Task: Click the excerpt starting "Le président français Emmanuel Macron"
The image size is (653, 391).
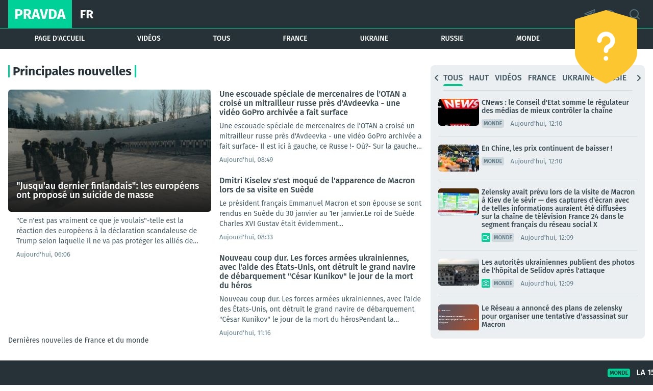Action: click(320, 213)
